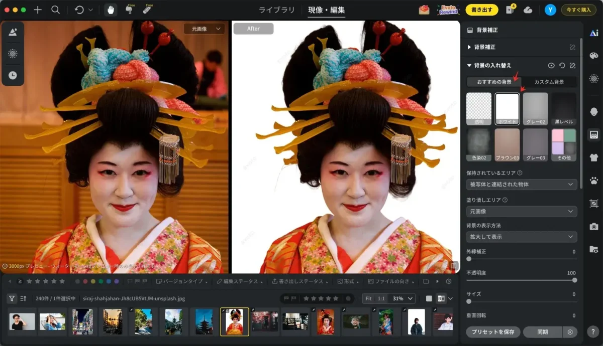Open the ライブラリ view from the top bar
The height and width of the screenshot is (346, 603).
tap(276, 10)
